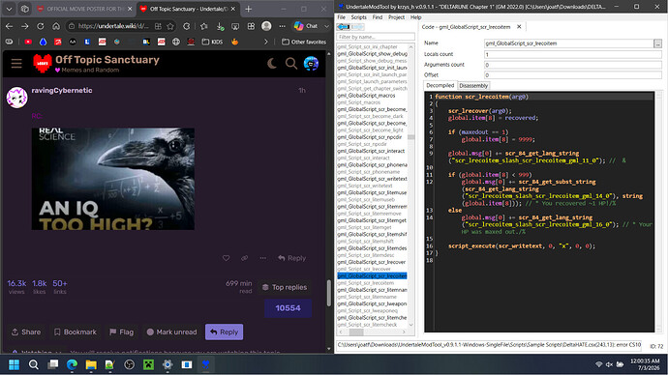Show more favorites bar items

(x=266, y=42)
